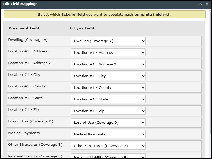Click the 'EzLynx Field' column header
The image size is (212, 159).
click(x=82, y=28)
